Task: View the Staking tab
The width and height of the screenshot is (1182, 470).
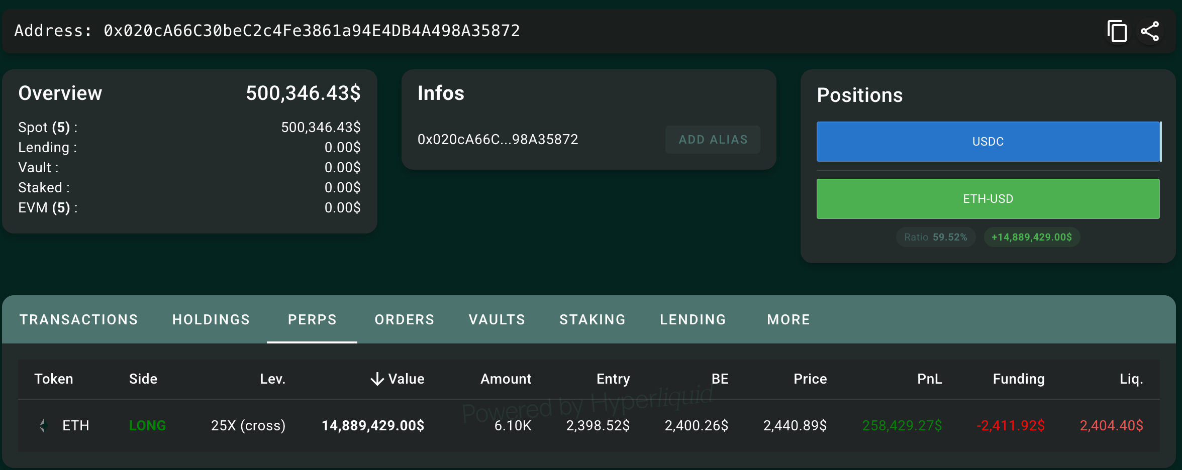Action: [593, 319]
